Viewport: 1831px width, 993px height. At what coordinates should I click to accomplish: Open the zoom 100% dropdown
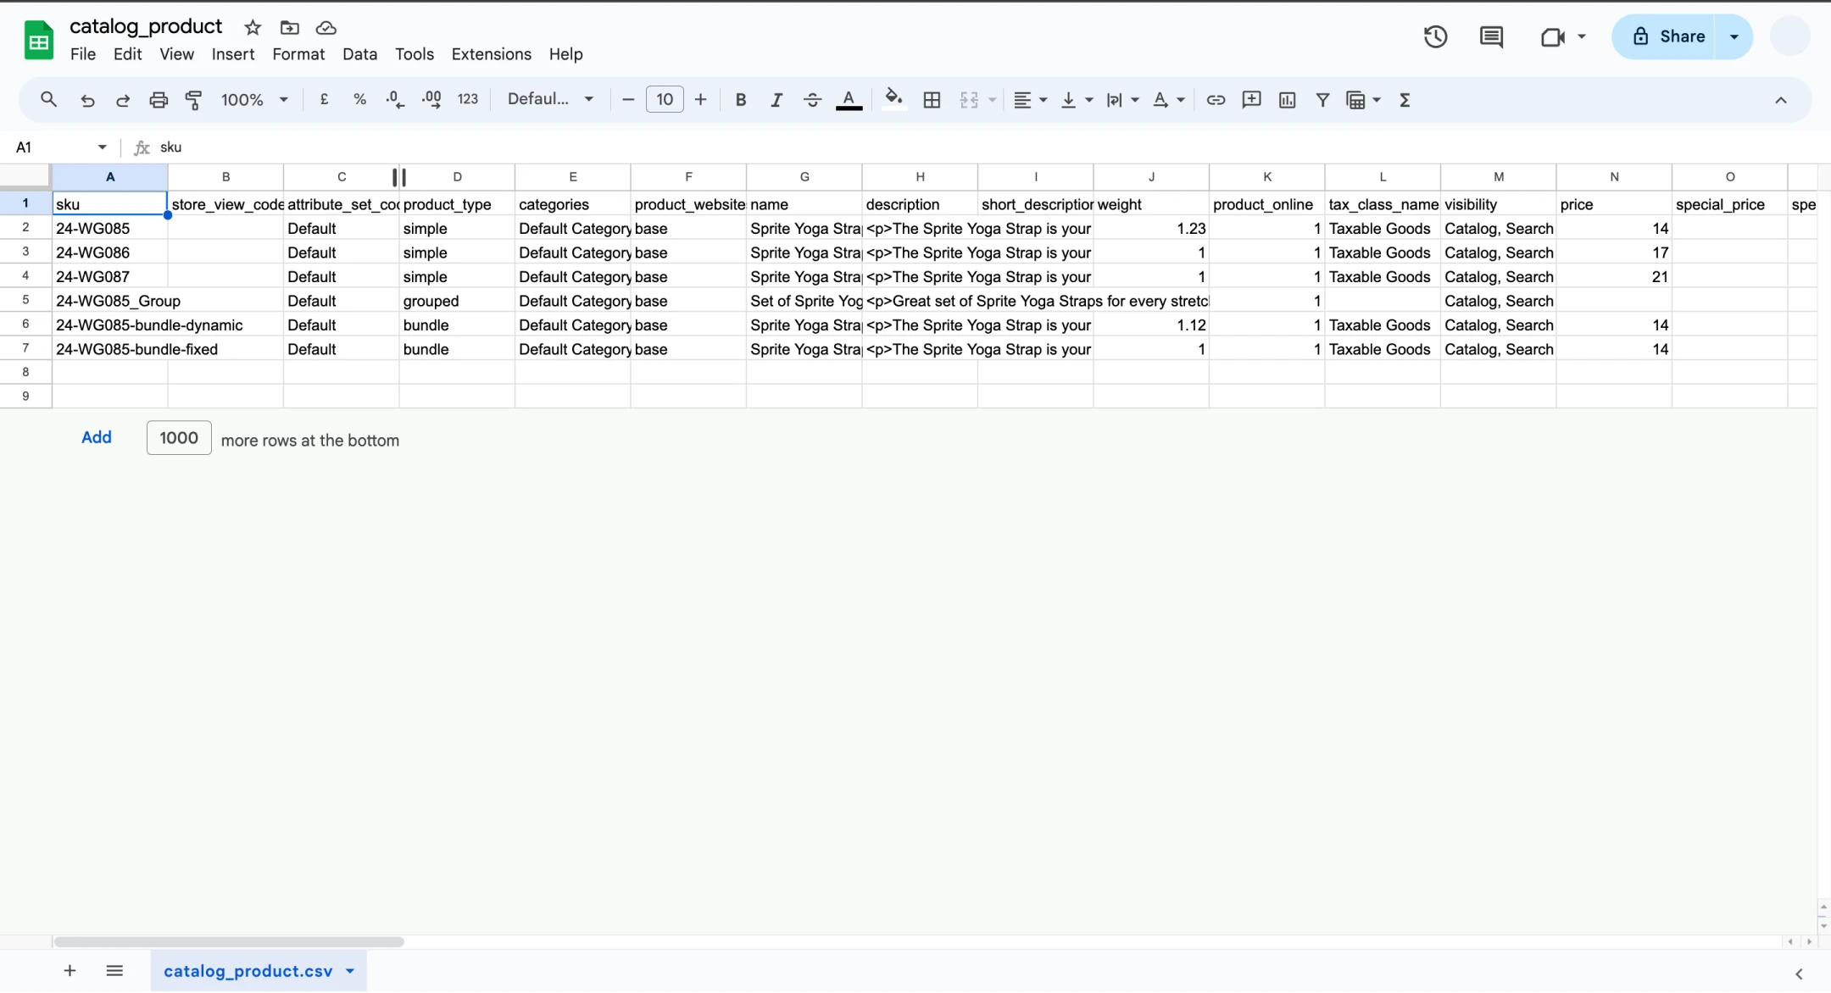click(x=254, y=100)
